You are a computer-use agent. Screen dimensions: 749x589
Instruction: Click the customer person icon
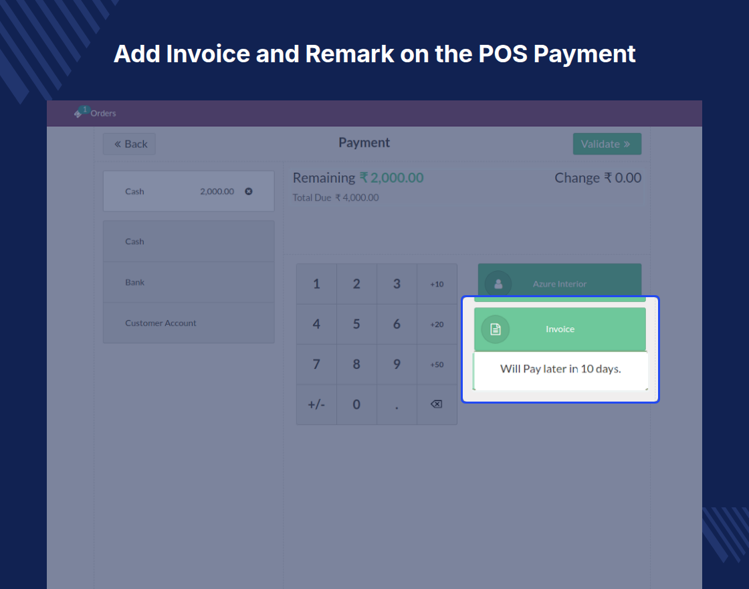pos(498,284)
